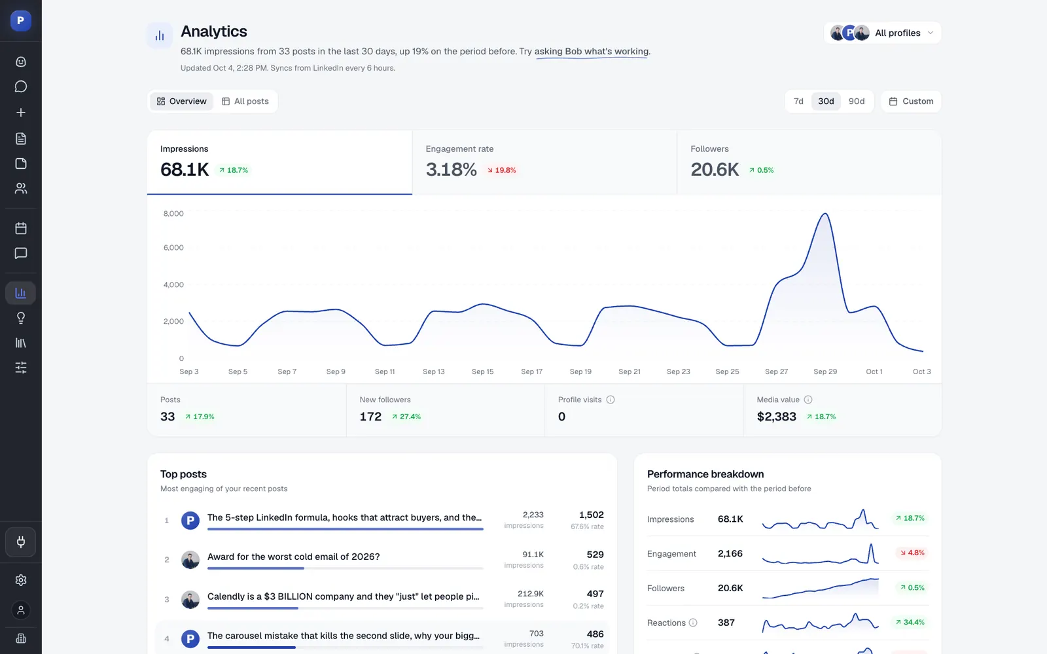Screen dimensions: 1047x654
Task: Click the $2,383 Media value figure
Action: pos(776,417)
